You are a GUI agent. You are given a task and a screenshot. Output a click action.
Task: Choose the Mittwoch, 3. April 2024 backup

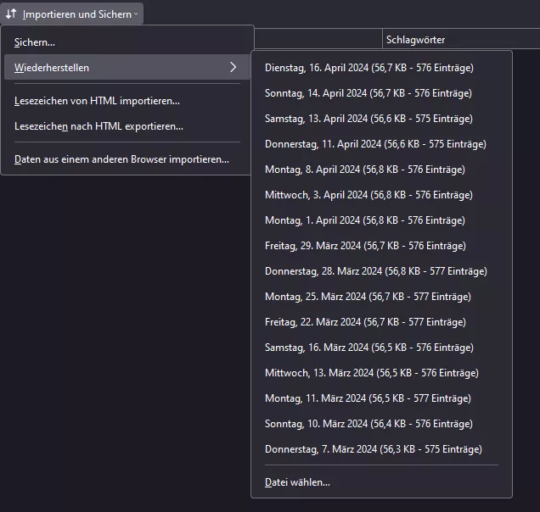pyautogui.click(x=368, y=195)
